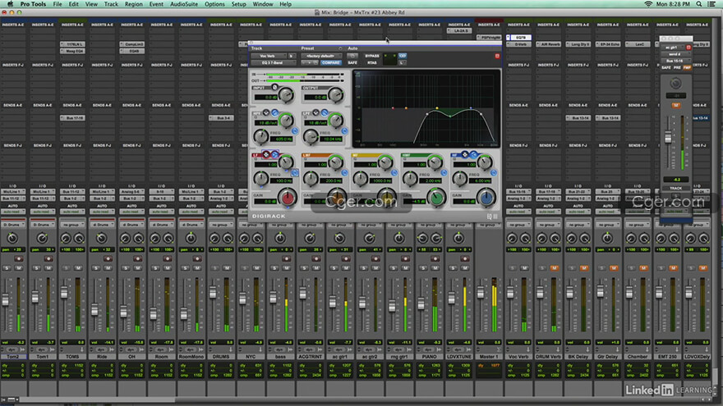The height and width of the screenshot is (406, 723).
Task: Toggle input phase invert icon in EQ plugin
Action: (274, 87)
